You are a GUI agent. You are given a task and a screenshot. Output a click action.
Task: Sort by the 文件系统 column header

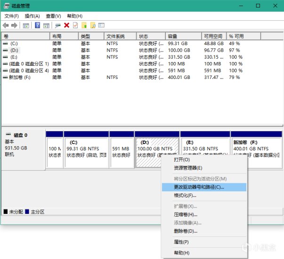point(120,36)
